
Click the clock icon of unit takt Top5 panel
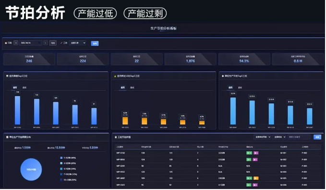[x=223, y=76]
